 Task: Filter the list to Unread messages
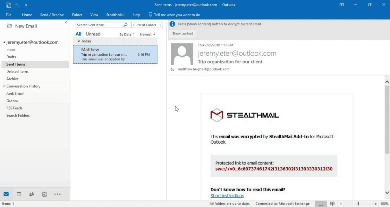click(x=93, y=34)
